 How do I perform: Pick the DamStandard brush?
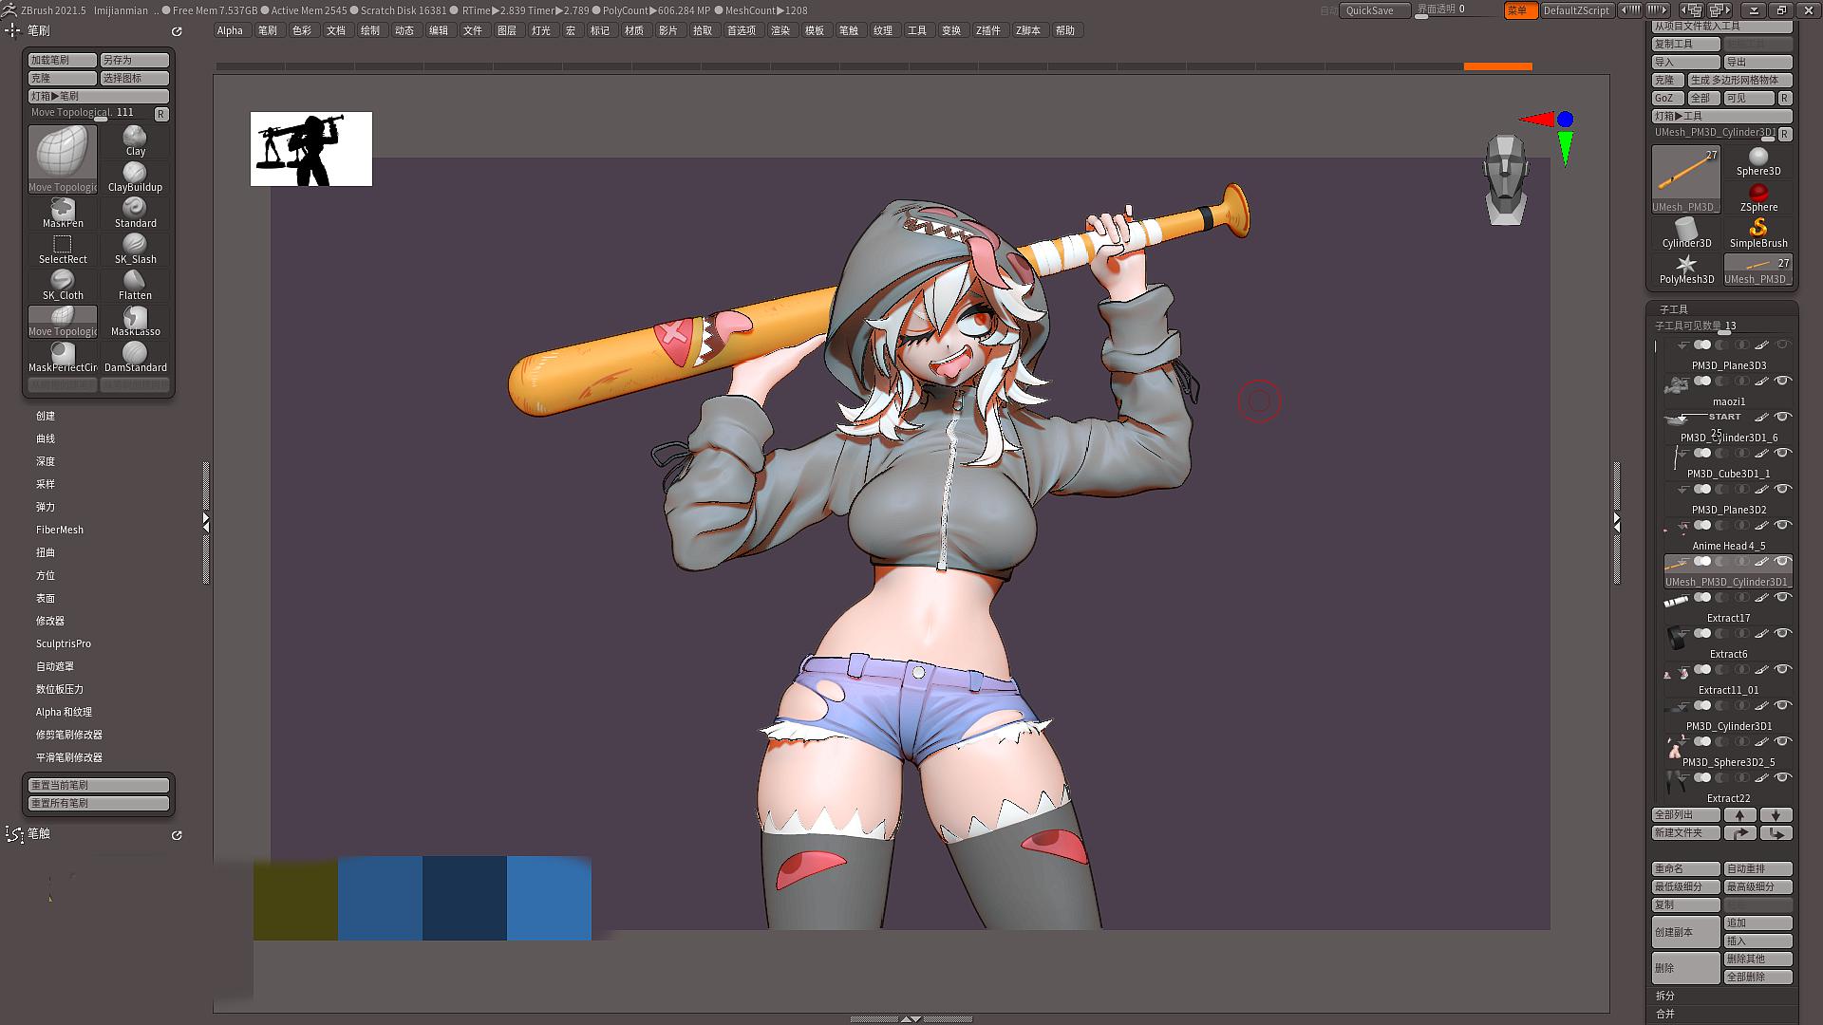135,357
